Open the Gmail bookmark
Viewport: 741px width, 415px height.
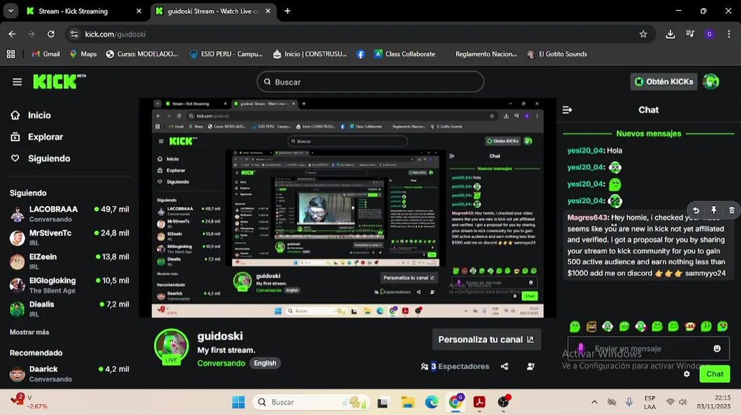tap(46, 54)
